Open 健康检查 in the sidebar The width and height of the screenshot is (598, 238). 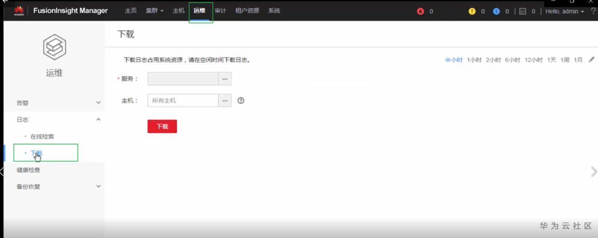click(x=28, y=170)
